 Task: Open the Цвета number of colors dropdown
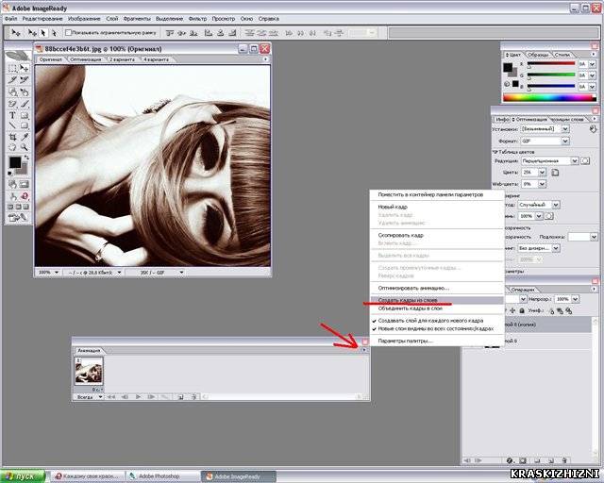click(x=542, y=173)
